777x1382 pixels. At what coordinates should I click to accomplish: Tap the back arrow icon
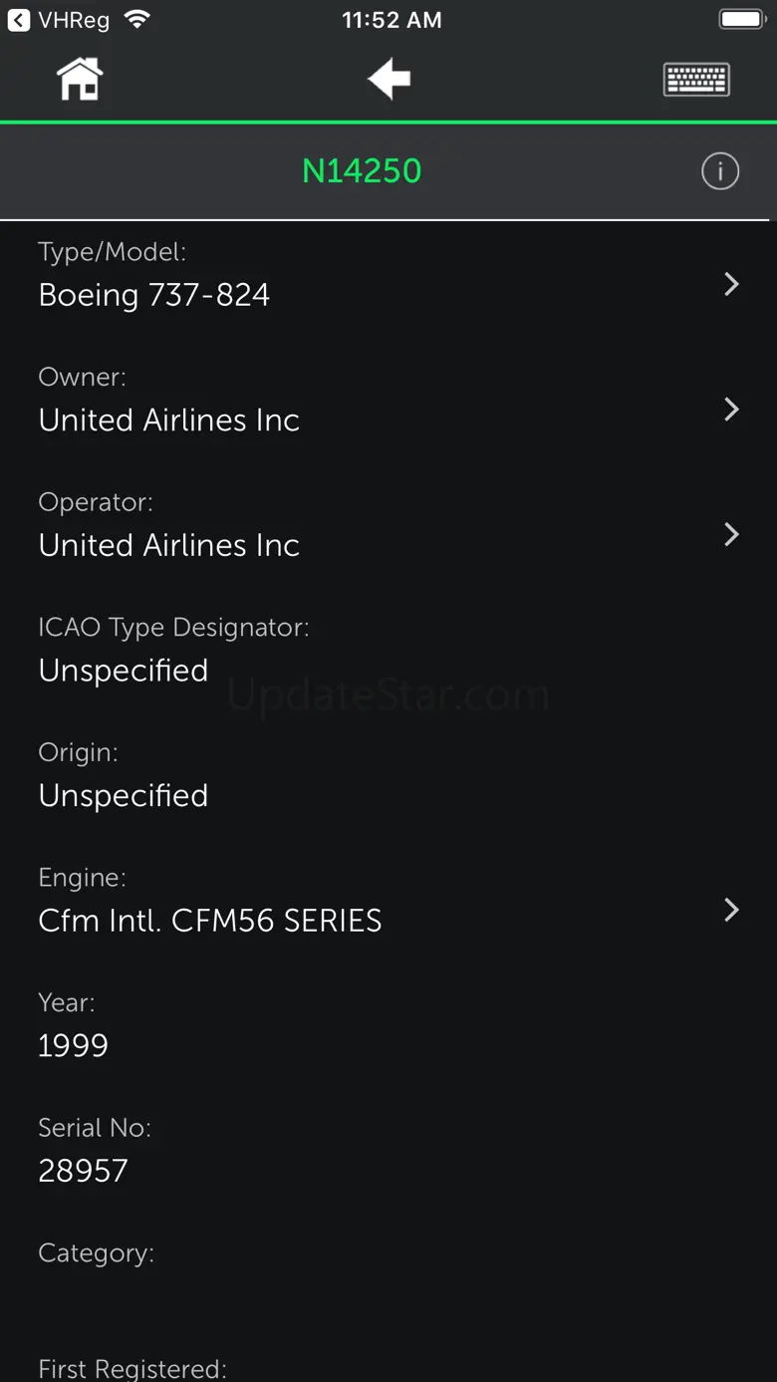(x=388, y=79)
